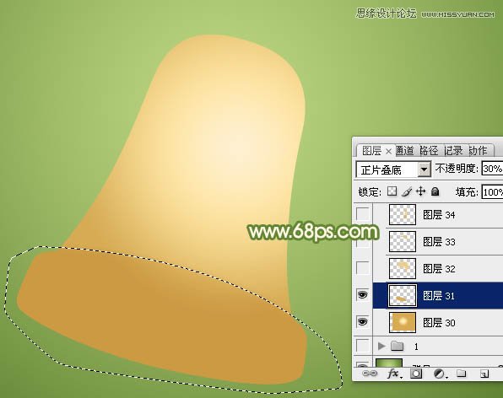
Task: Switch to the 图层 tab
Action: (x=371, y=151)
